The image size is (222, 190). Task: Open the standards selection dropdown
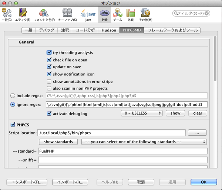pos(144,142)
